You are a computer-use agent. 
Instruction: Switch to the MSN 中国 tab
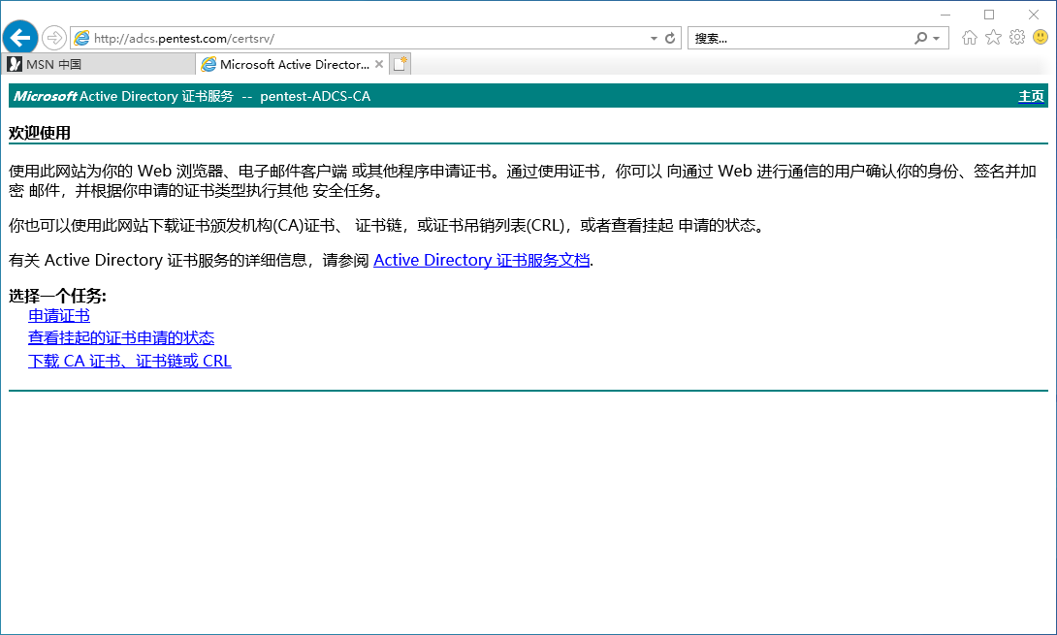(98, 64)
